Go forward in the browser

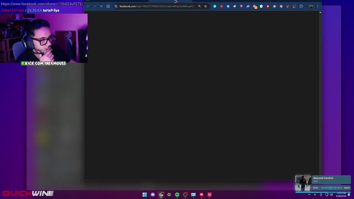(95, 6)
